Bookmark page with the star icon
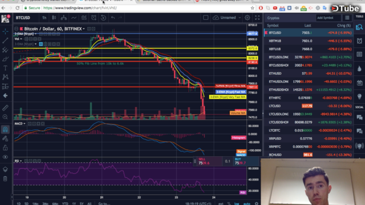The width and height of the screenshot is (365, 205). (252, 8)
